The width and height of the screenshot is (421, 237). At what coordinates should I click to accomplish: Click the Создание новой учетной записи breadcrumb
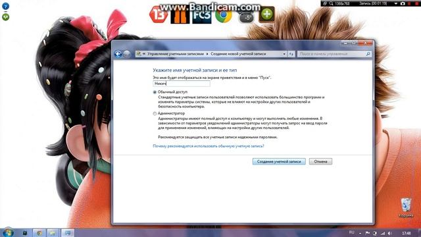click(x=238, y=54)
